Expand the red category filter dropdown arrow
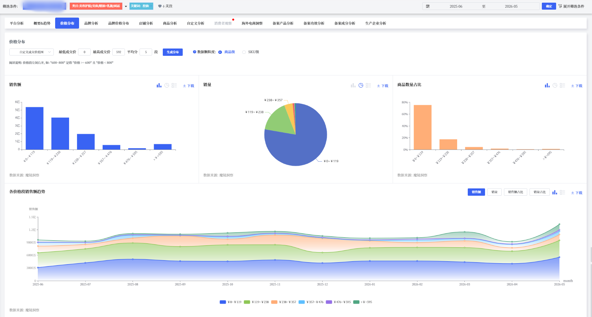 click(x=126, y=6)
